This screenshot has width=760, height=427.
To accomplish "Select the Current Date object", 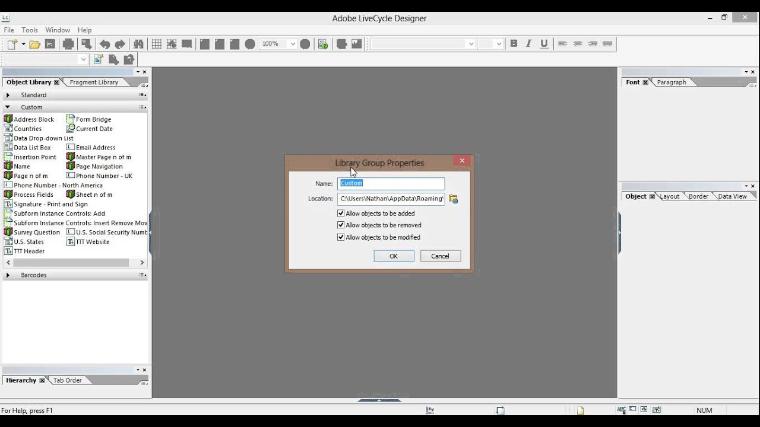I will (89, 129).
